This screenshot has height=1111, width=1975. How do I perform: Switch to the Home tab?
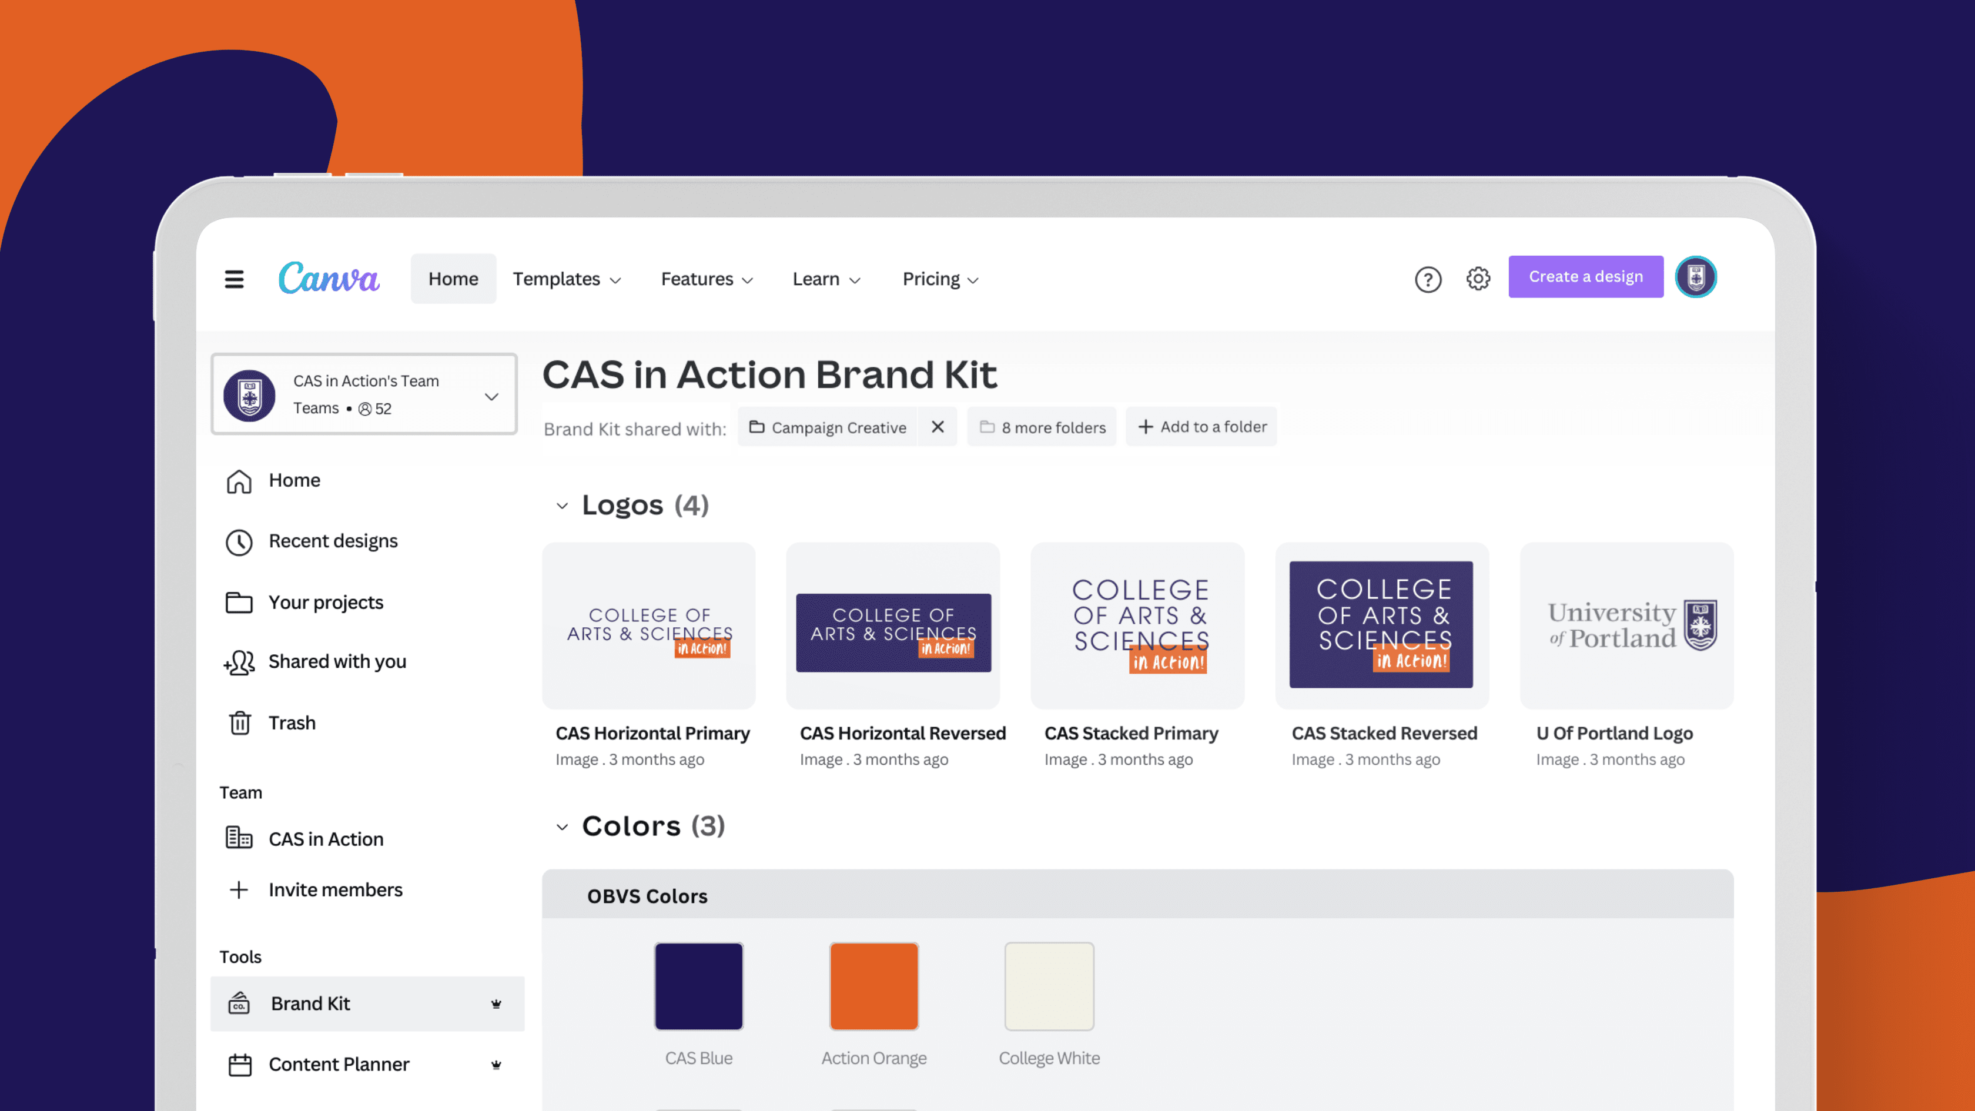pyautogui.click(x=453, y=278)
